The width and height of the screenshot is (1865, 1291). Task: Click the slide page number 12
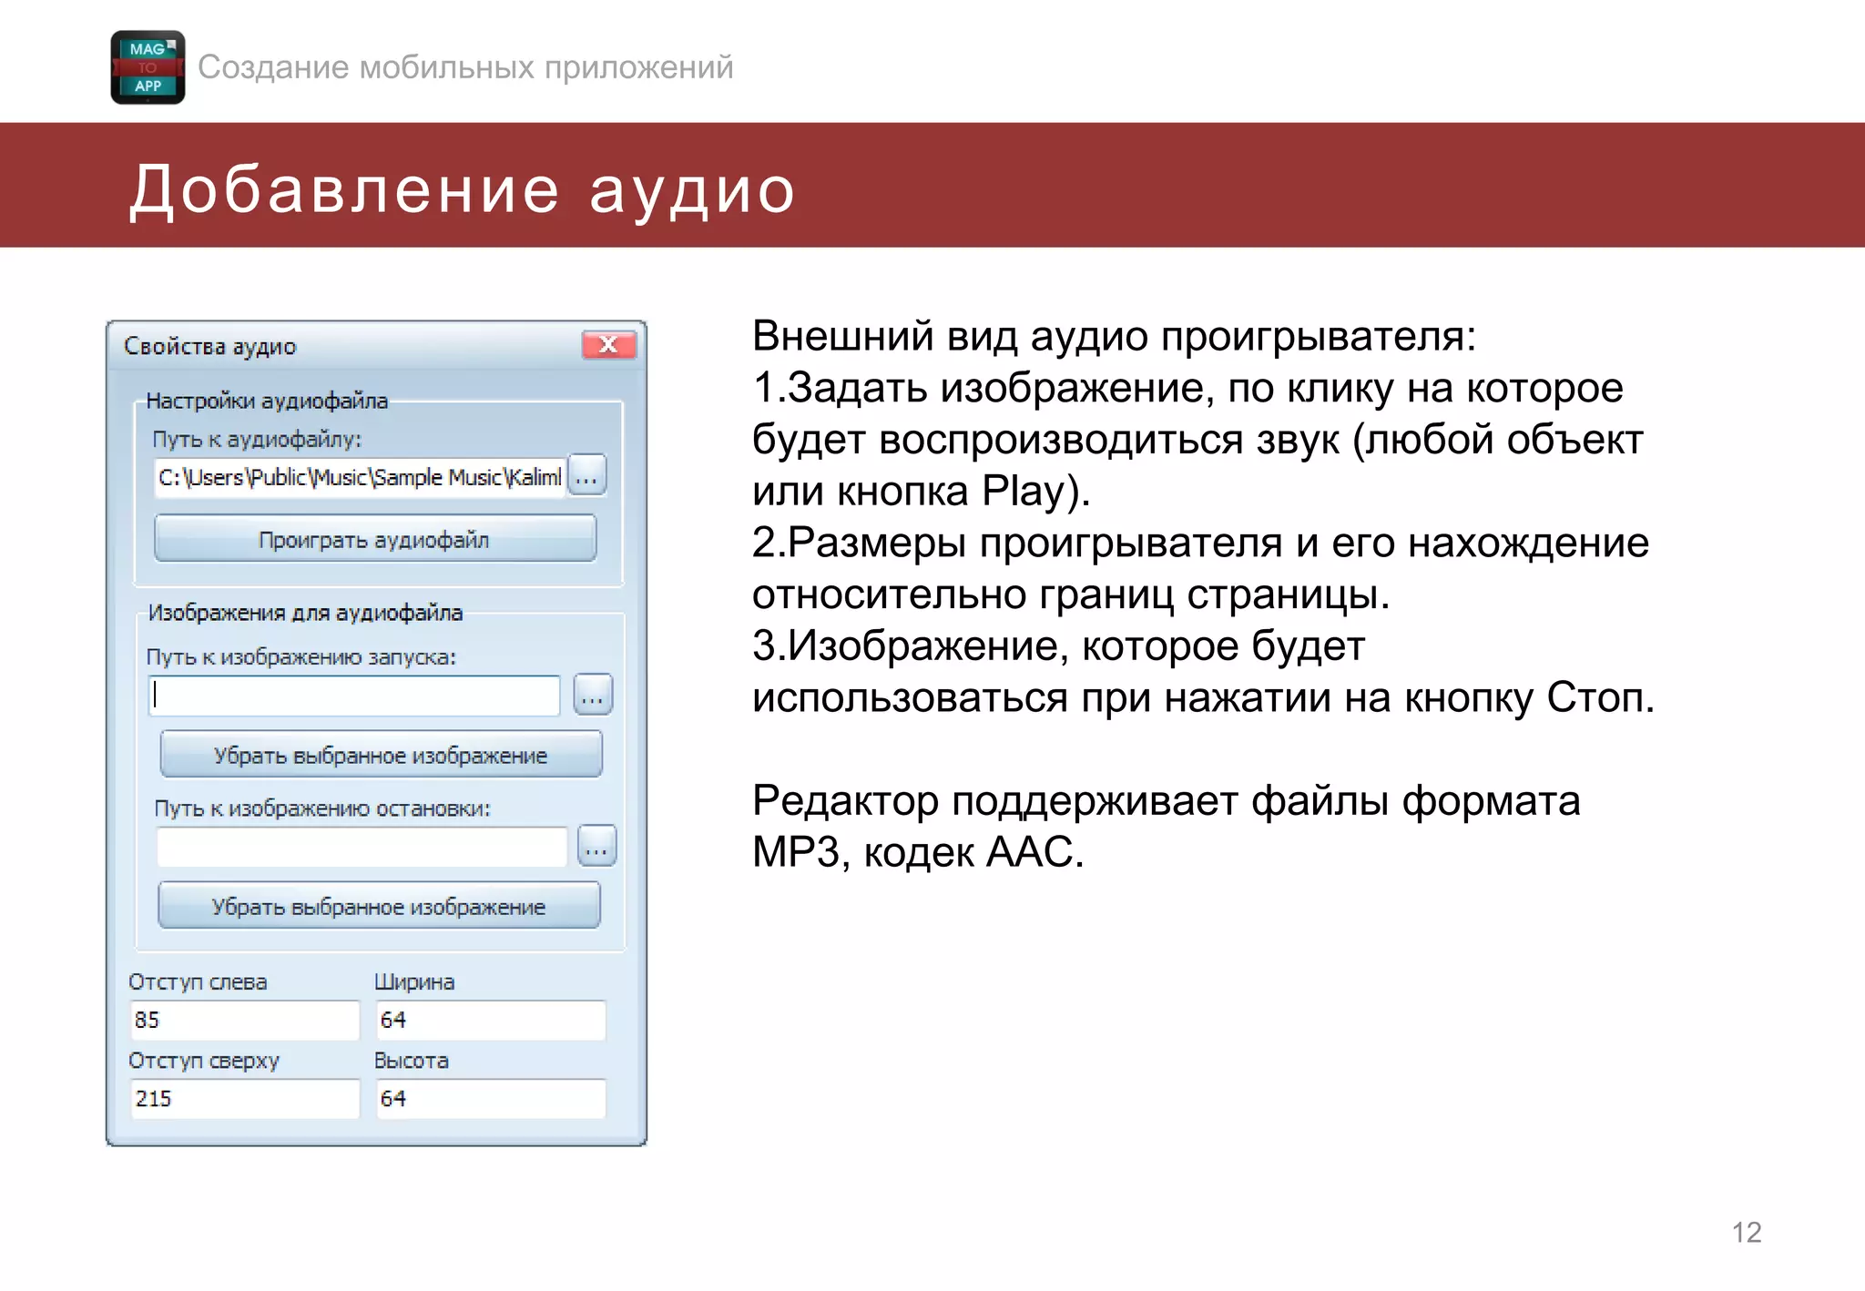(1746, 1233)
